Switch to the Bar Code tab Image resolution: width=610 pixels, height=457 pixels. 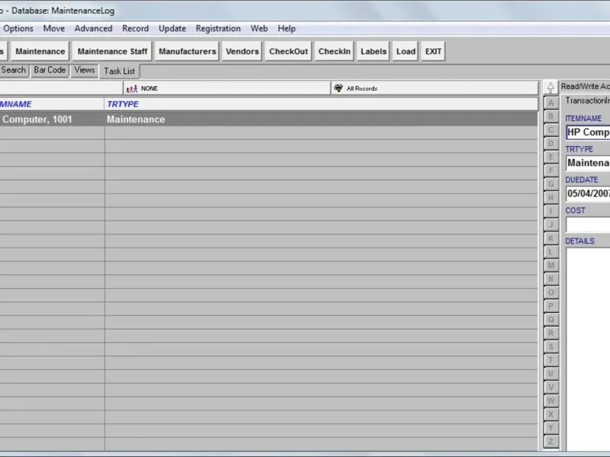pyautogui.click(x=50, y=70)
